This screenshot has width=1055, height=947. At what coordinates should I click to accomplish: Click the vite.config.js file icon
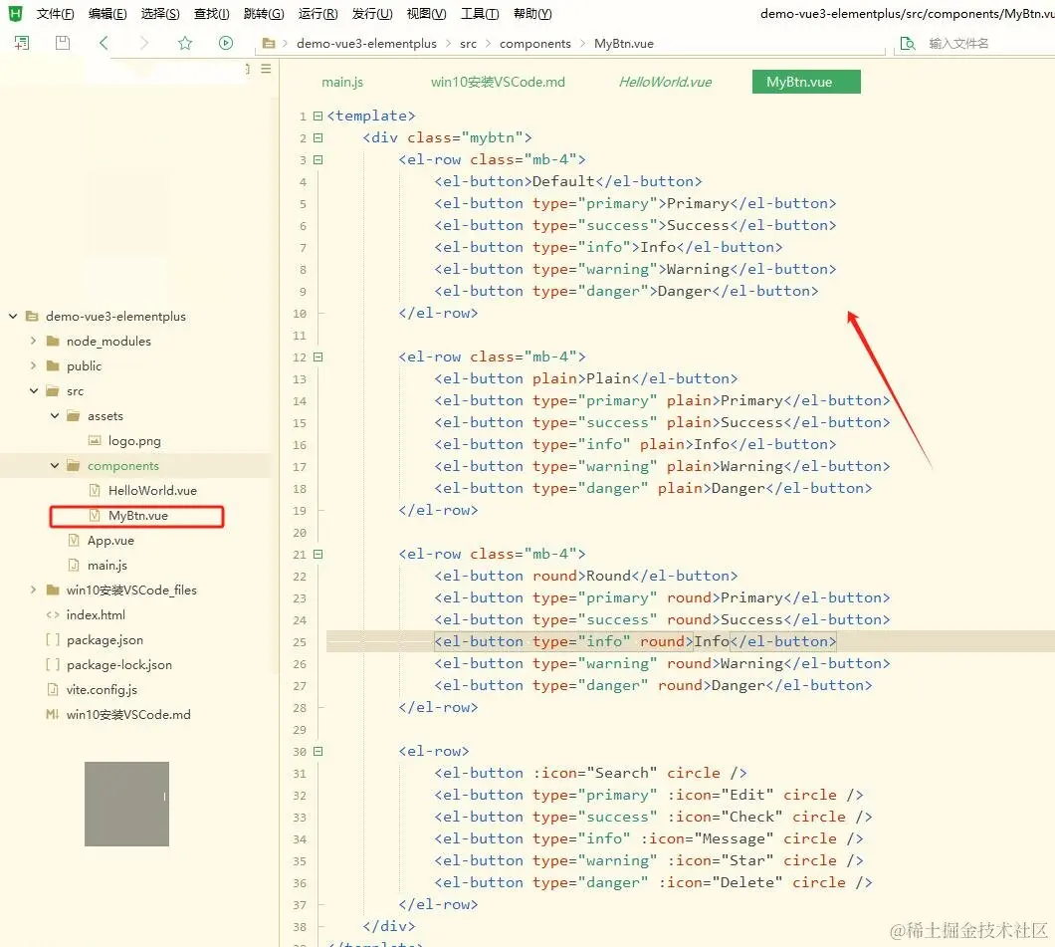pos(53,689)
